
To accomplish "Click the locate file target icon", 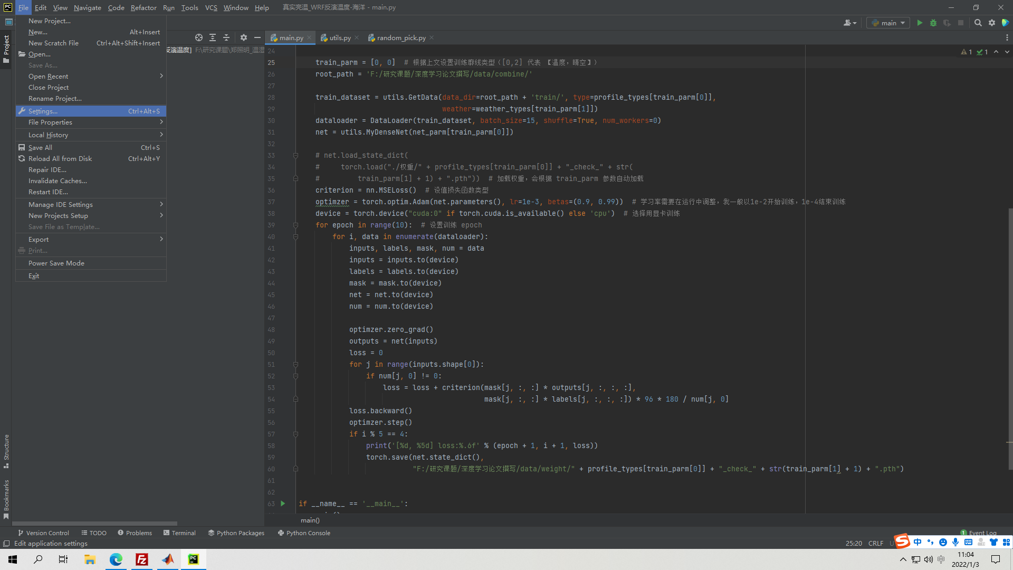I will pyautogui.click(x=198, y=37).
